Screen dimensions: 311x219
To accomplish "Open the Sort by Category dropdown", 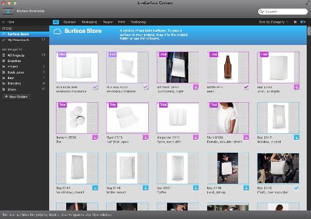I will click(273, 22).
